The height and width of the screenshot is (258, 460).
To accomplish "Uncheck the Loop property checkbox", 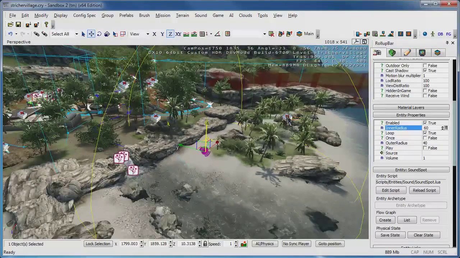I will click(425, 133).
